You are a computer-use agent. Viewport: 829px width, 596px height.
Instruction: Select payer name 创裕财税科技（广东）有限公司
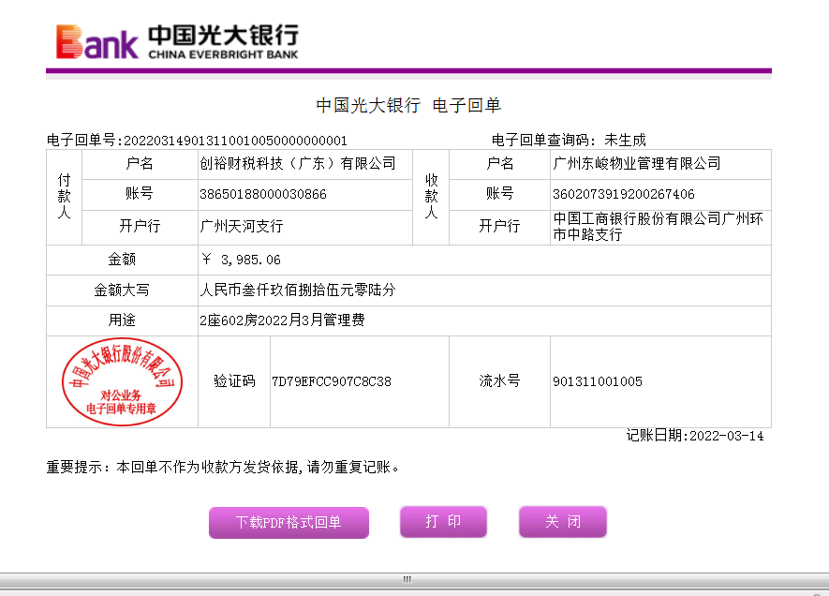298,163
